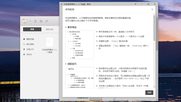Click the document edit icon beside the bell
Screen dimensions: 181x102
(x=41, y=21)
